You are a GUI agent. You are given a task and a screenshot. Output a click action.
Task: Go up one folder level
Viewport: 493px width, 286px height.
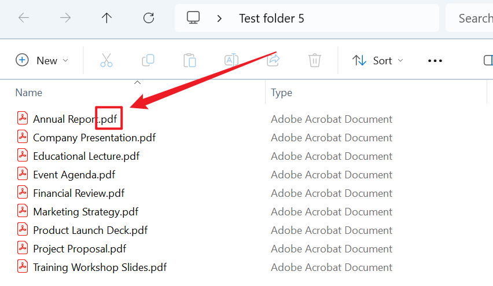coord(106,18)
